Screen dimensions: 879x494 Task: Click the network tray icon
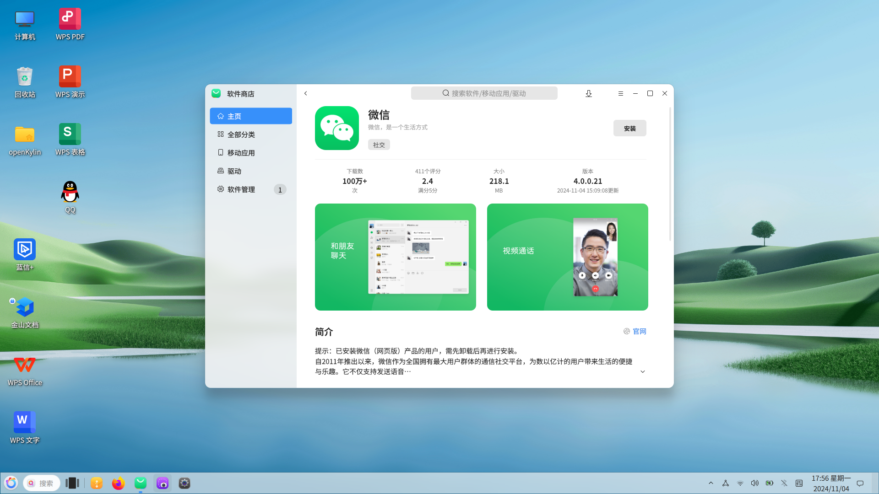pyautogui.click(x=726, y=483)
